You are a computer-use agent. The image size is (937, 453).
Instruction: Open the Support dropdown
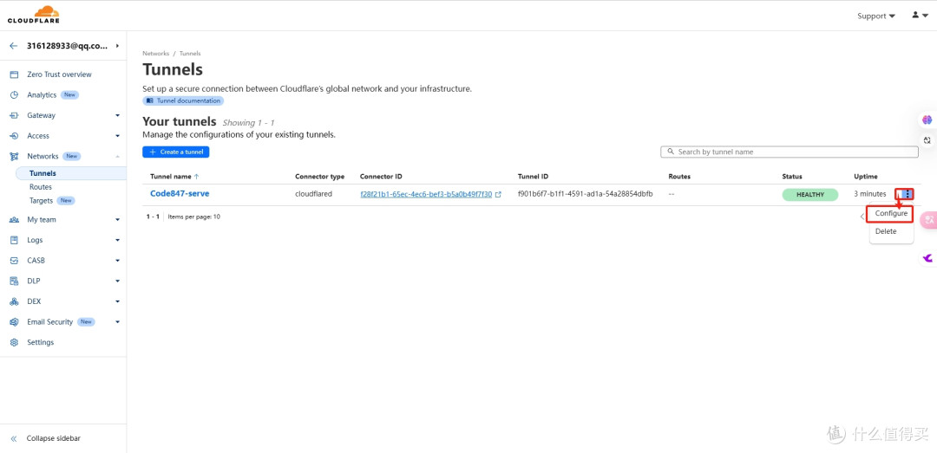point(876,16)
